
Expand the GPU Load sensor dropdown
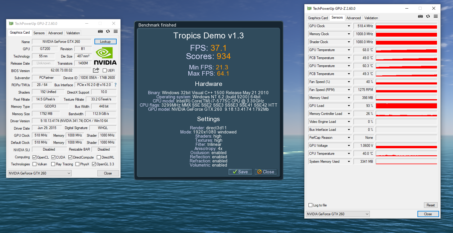[349, 106]
